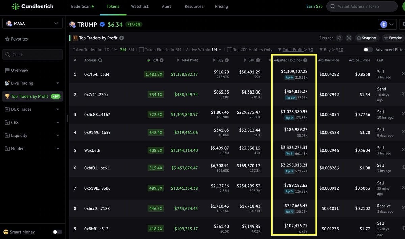
Task: Click the info icon next to Top Traders by Profit
Action: point(122,38)
